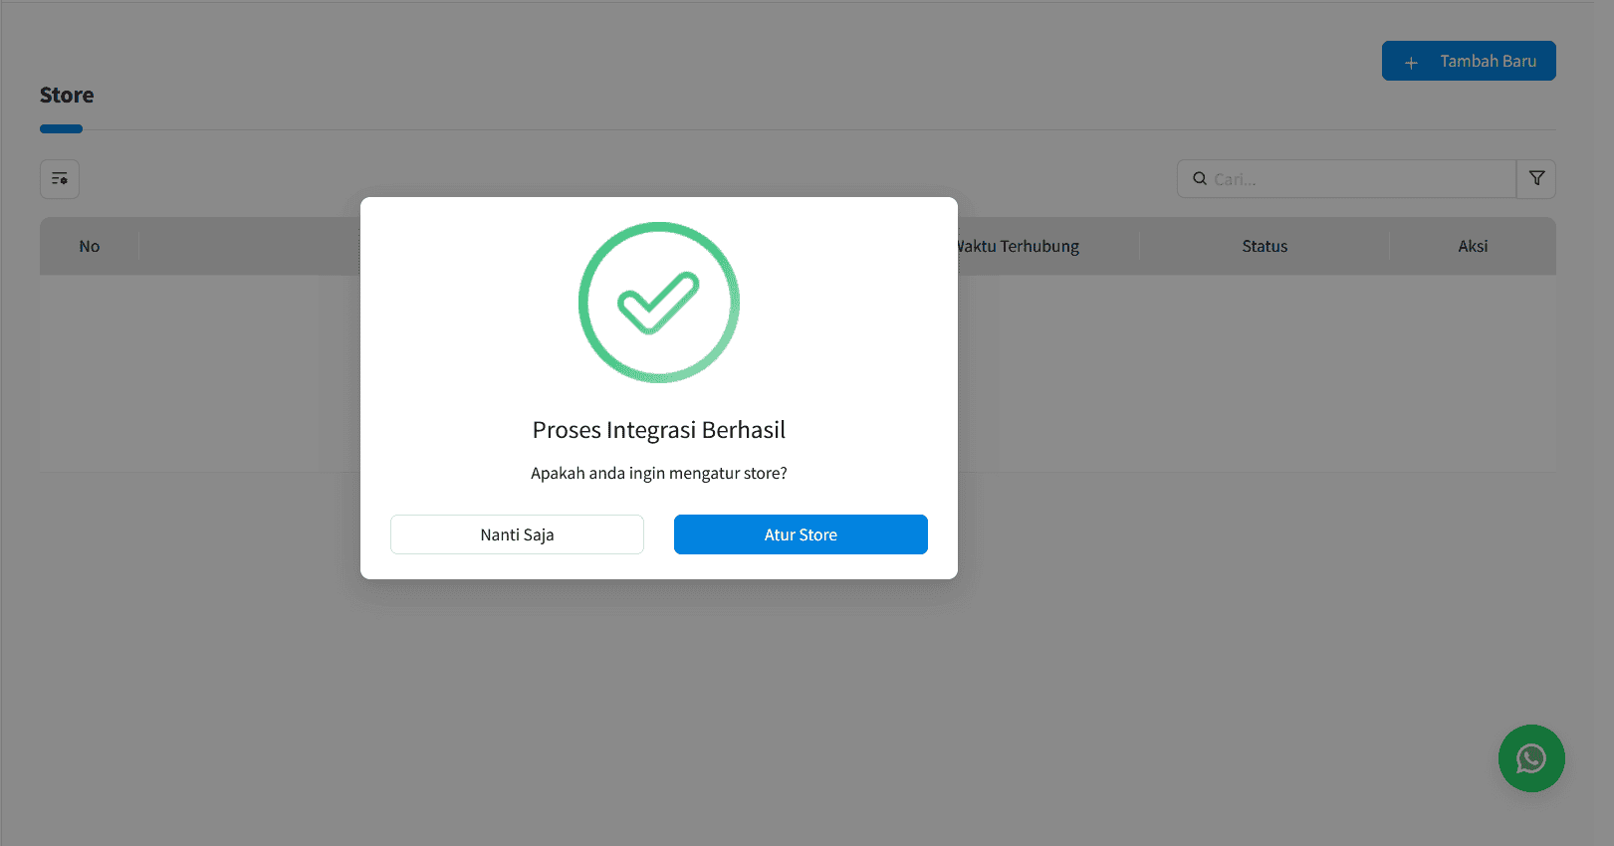This screenshot has width=1614, height=846.
Task: Click the green success checkmark icon
Action: [658, 303]
